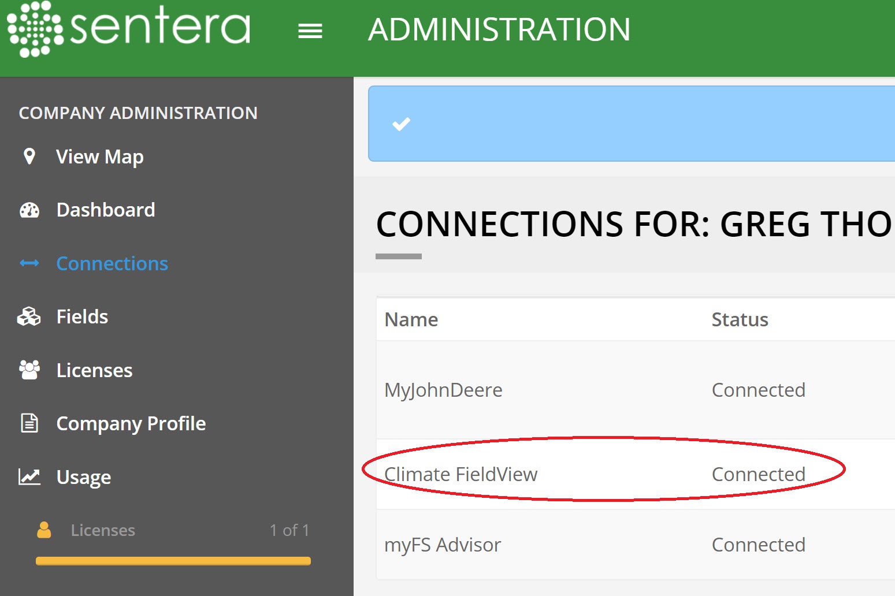Click the '1 of 1' license count
Viewport: 895px width, 596px height.
pos(289,530)
